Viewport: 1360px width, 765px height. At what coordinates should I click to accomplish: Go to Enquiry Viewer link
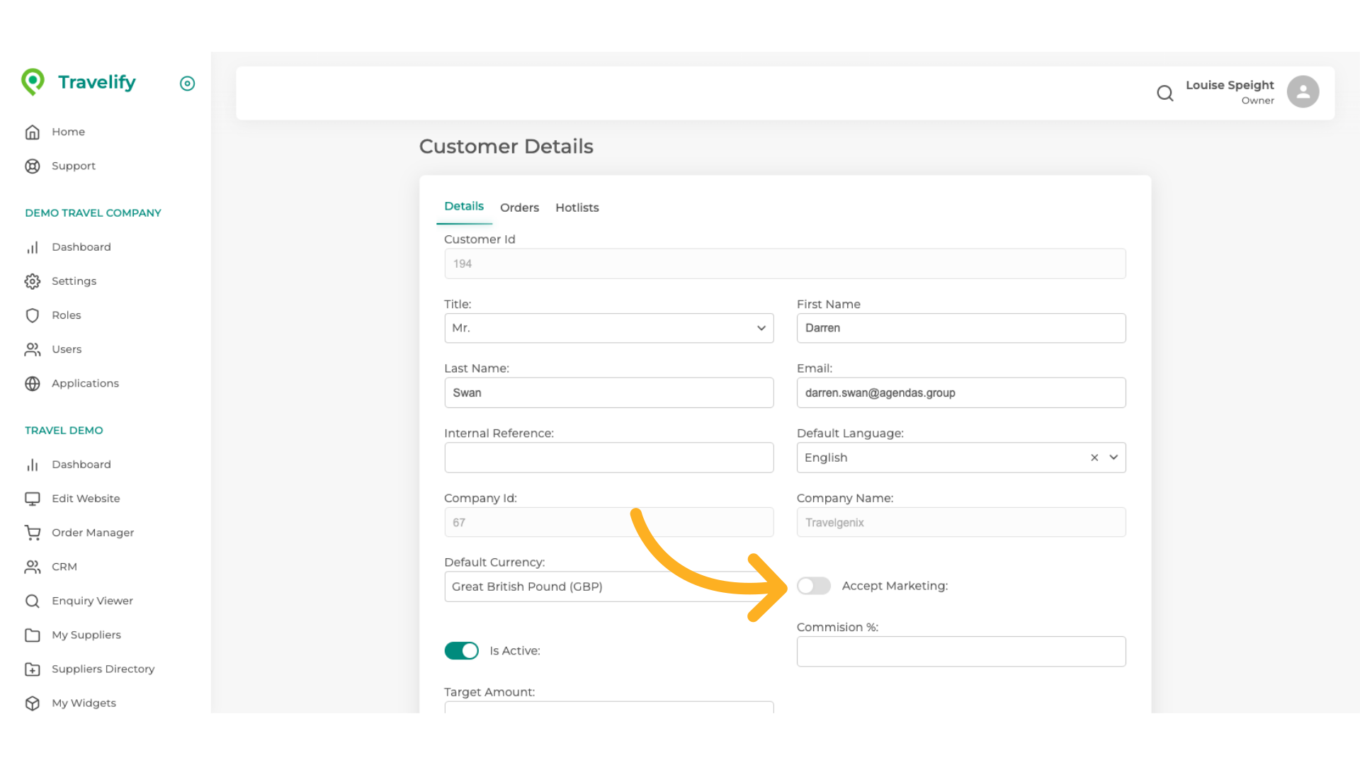(x=92, y=601)
